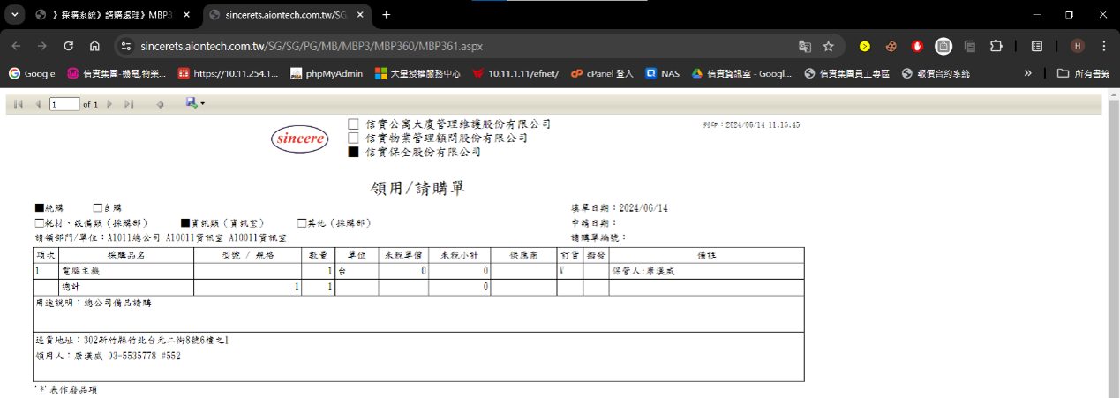Open the 信實集團-機電,物業 bookmark

pyautogui.click(x=117, y=73)
